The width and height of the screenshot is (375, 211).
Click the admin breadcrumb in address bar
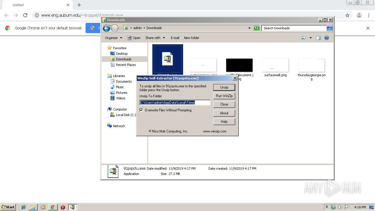pos(137,28)
